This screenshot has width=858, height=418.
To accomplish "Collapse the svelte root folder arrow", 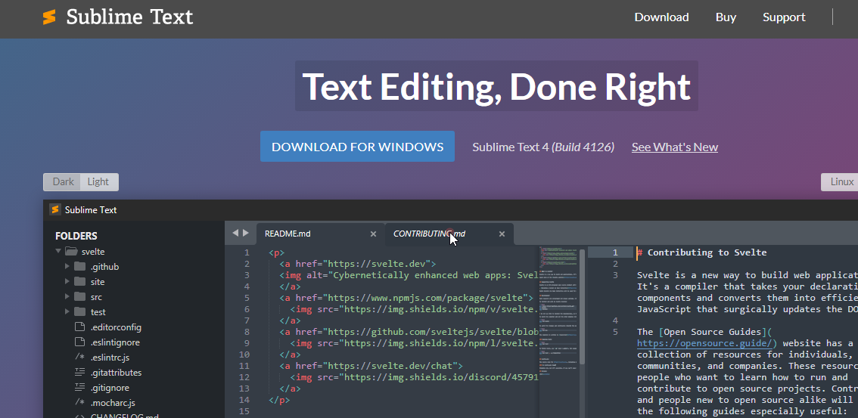I will [x=58, y=252].
